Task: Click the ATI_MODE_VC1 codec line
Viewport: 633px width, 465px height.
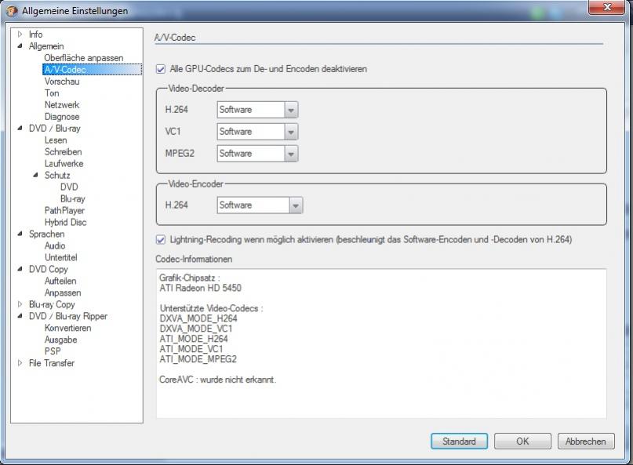Action: coord(191,349)
